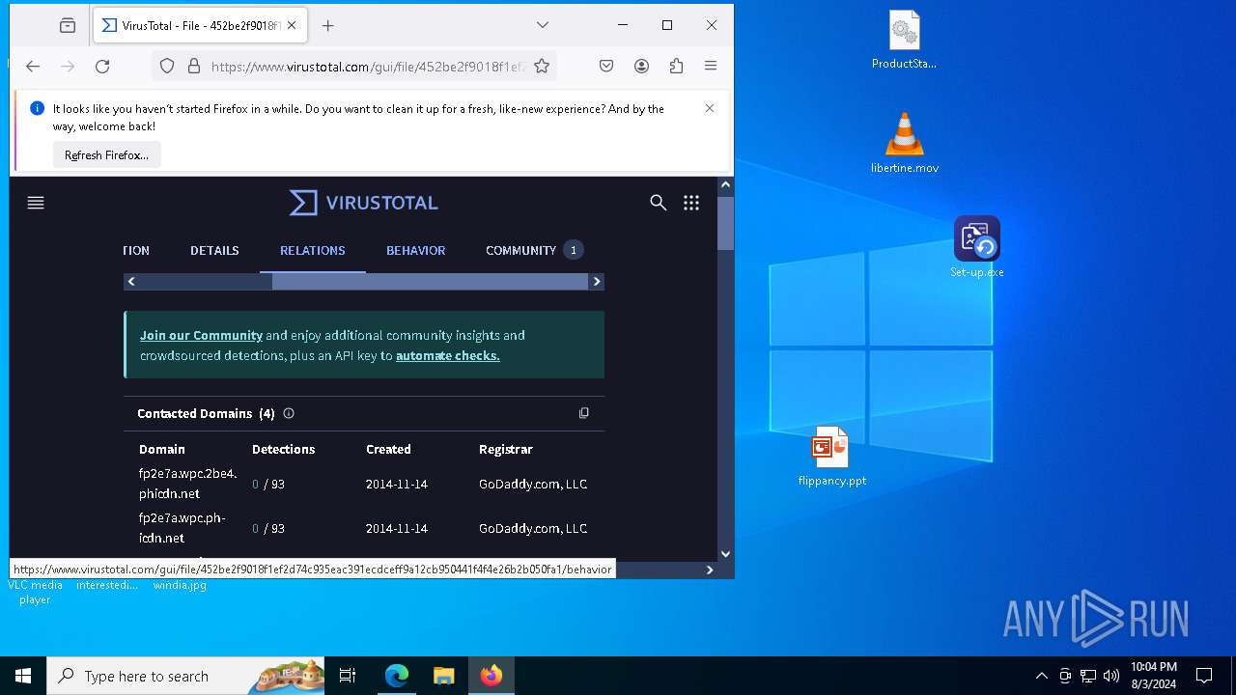1236x695 pixels.
Task: Bookmark this page with star icon
Action: pos(542,67)
